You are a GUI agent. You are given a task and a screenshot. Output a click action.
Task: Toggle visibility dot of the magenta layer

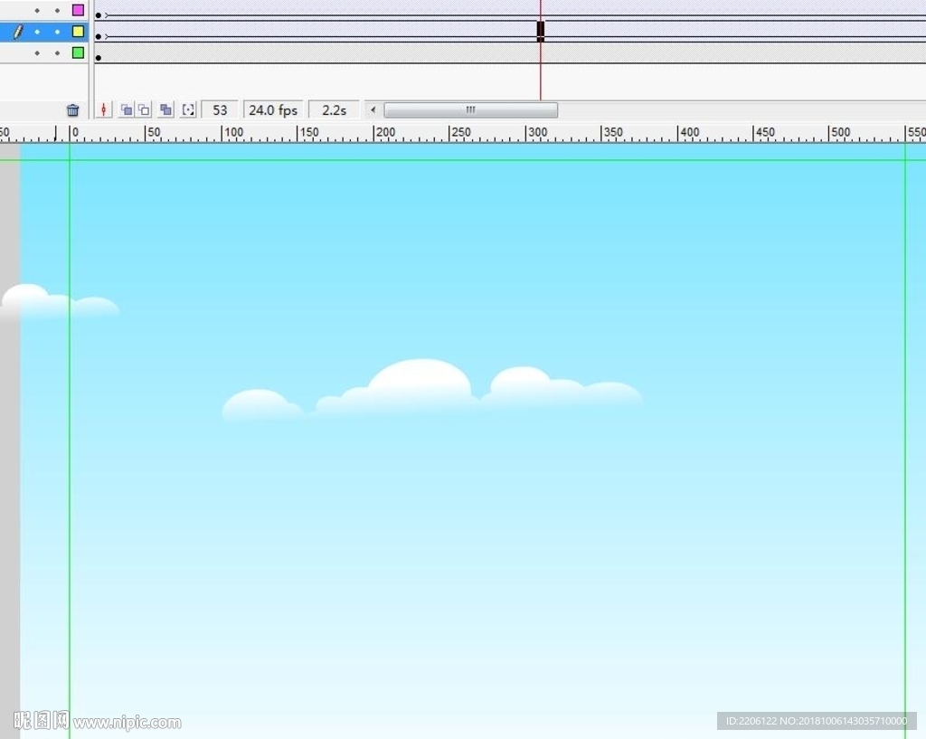(x=37, y=10)
